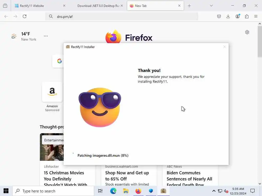Close the Rectify11 Installer window

225,47
